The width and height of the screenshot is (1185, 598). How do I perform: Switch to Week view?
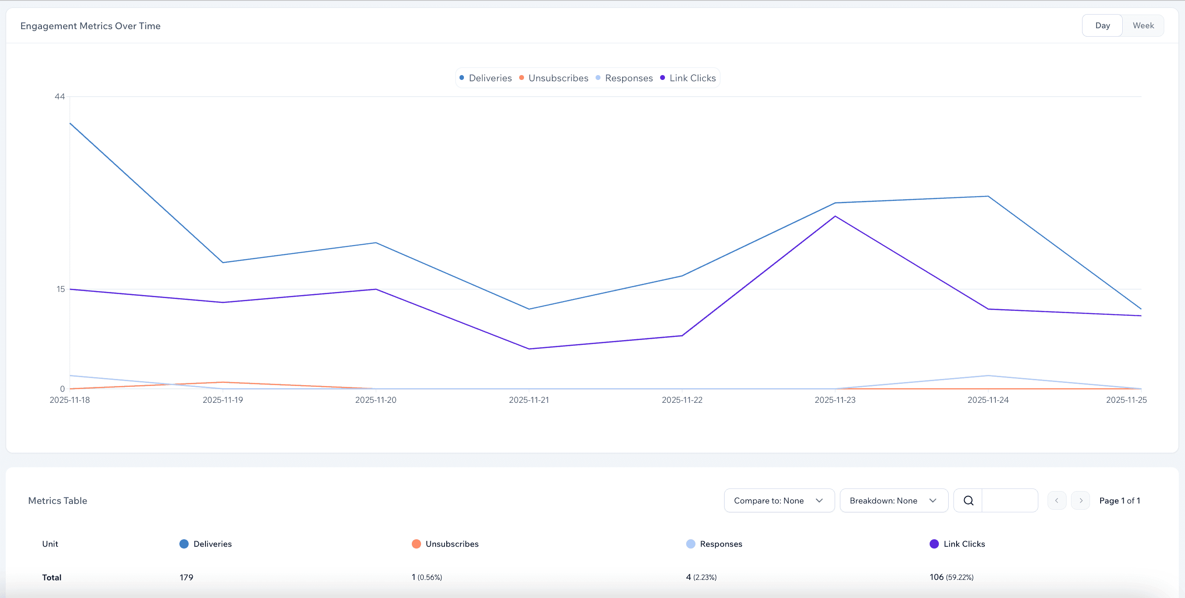click(1143, 25)
